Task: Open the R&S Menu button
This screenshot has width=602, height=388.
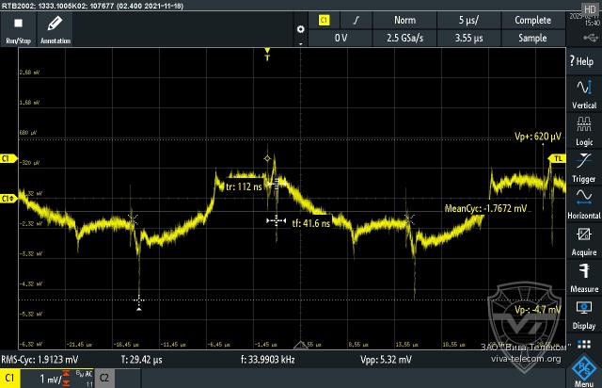Action: 584,371
